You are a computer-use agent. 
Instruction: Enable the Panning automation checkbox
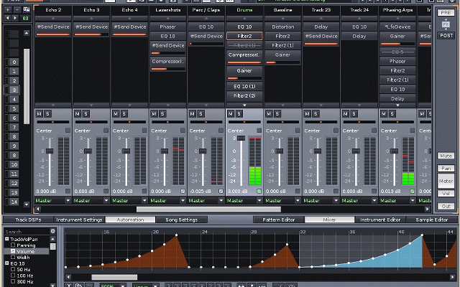[13, 245]
